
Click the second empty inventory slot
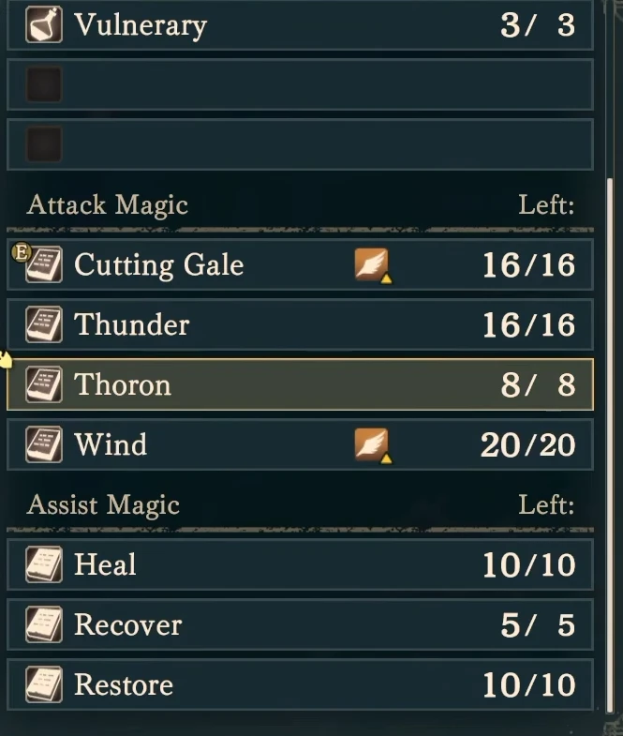click(x=300, y=144)
